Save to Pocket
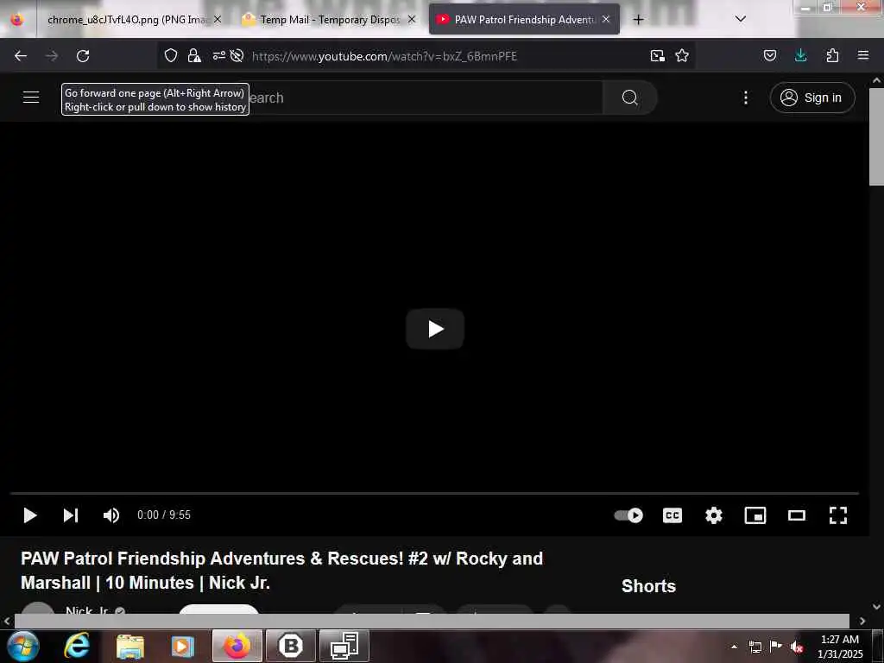The width and height of the screenshot is (884, 663). point(769,55)
